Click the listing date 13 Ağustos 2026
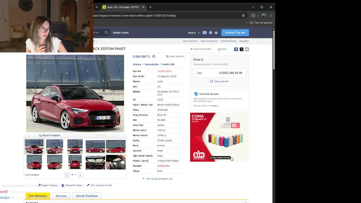This screenshot has height=203, width=361. [167, 76]
